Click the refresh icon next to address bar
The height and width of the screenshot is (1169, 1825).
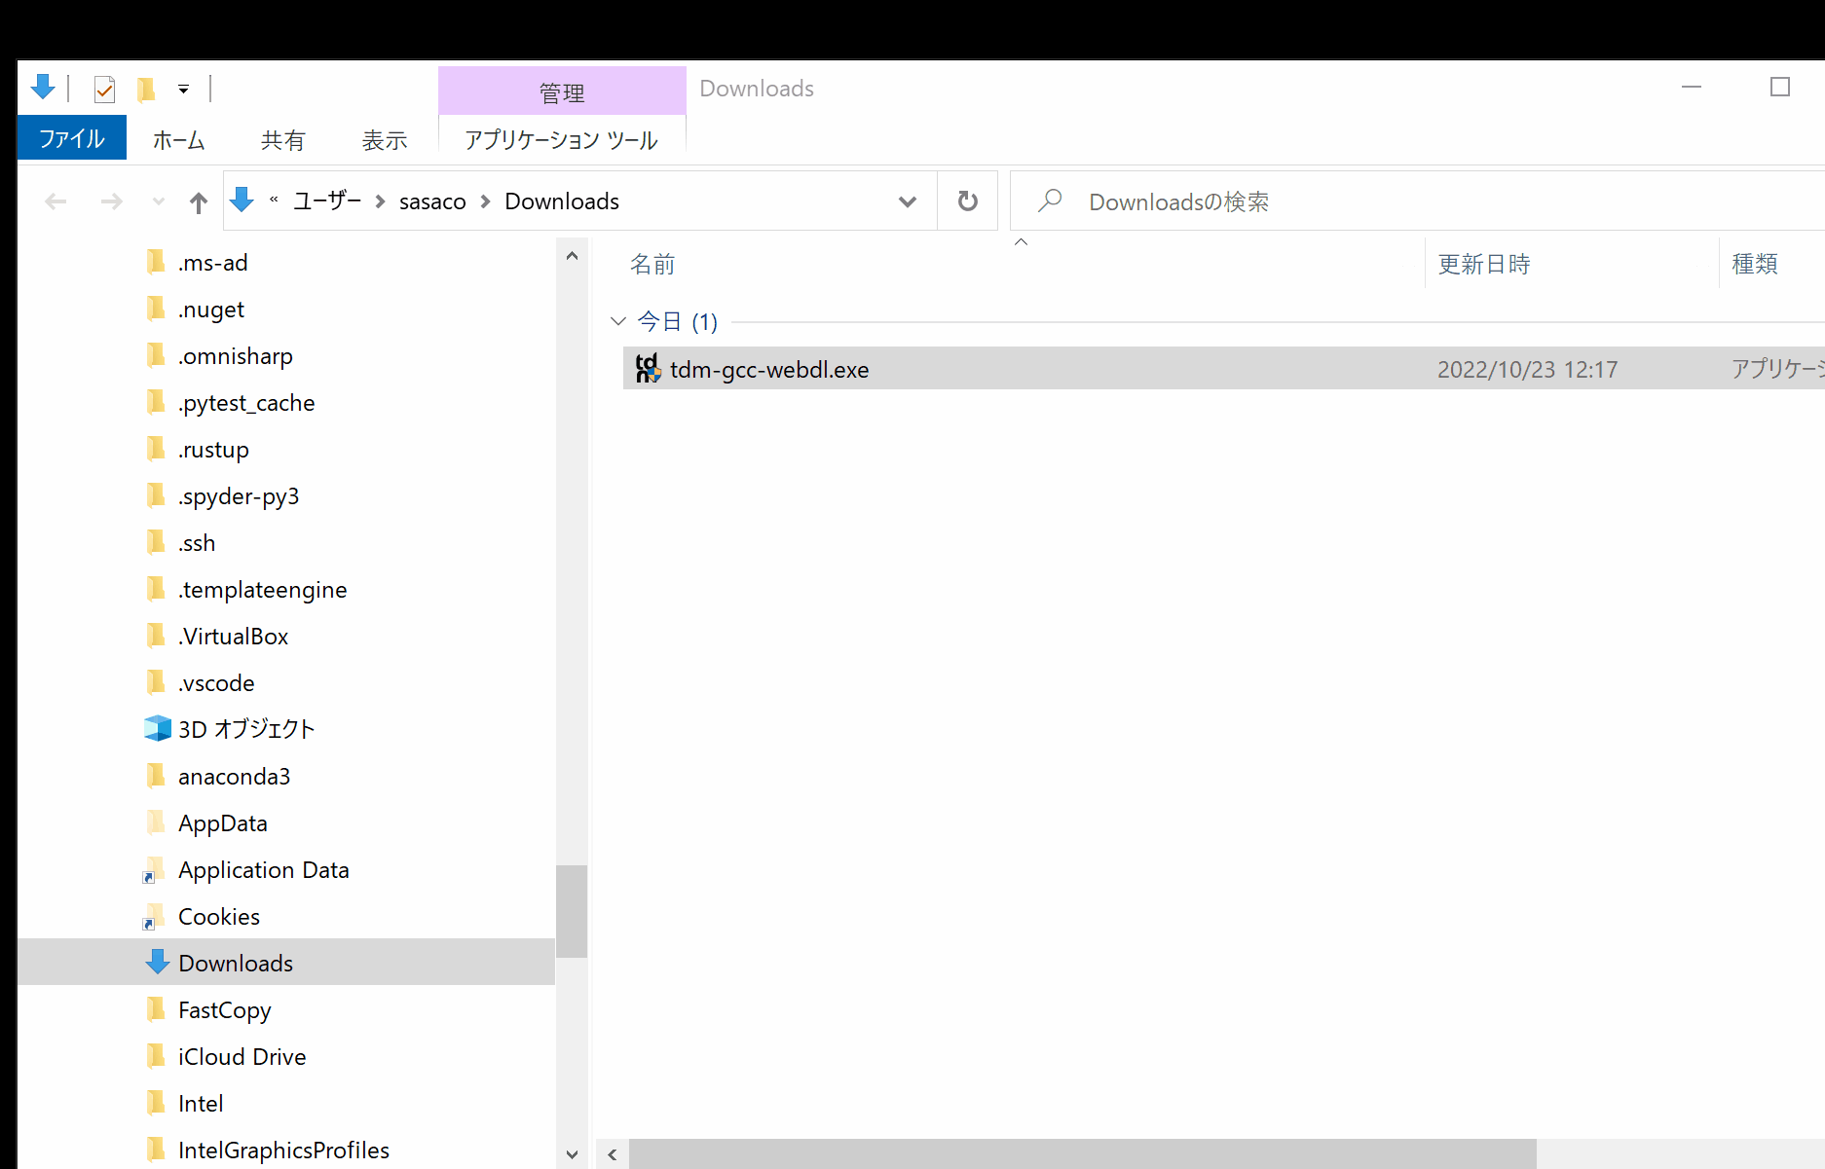coord(967,201)
